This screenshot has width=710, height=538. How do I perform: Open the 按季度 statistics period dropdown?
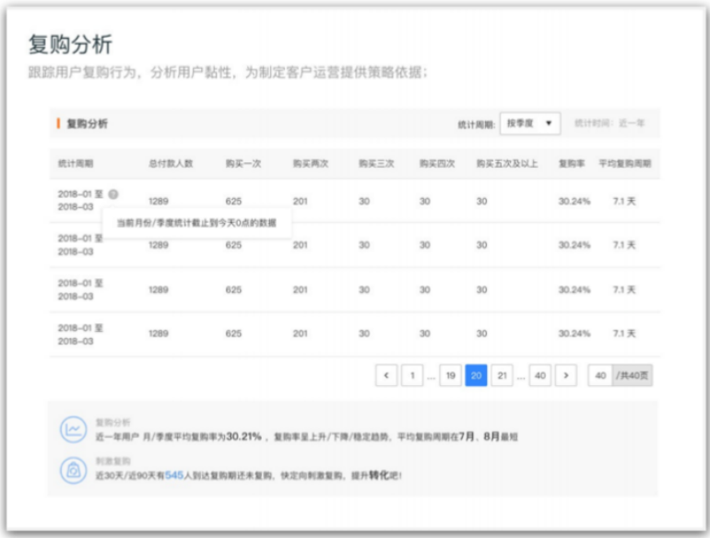click(x=530, y=123)
